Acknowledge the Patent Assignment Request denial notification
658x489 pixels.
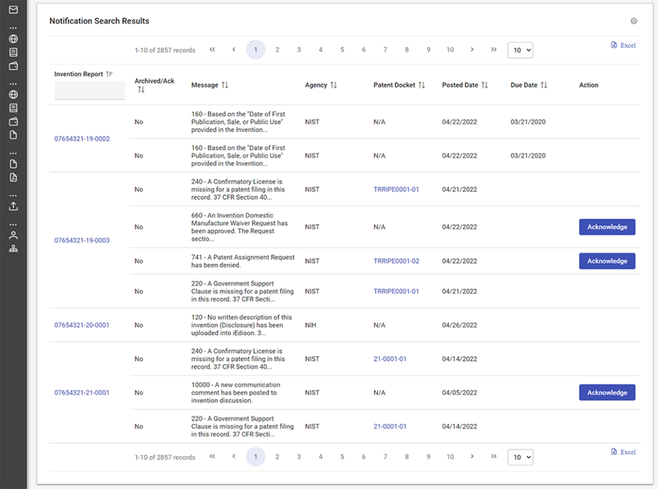(607, 261)
